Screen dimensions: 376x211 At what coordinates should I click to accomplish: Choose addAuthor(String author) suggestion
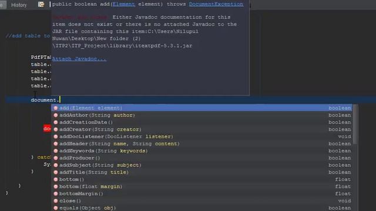pos(202,115)
